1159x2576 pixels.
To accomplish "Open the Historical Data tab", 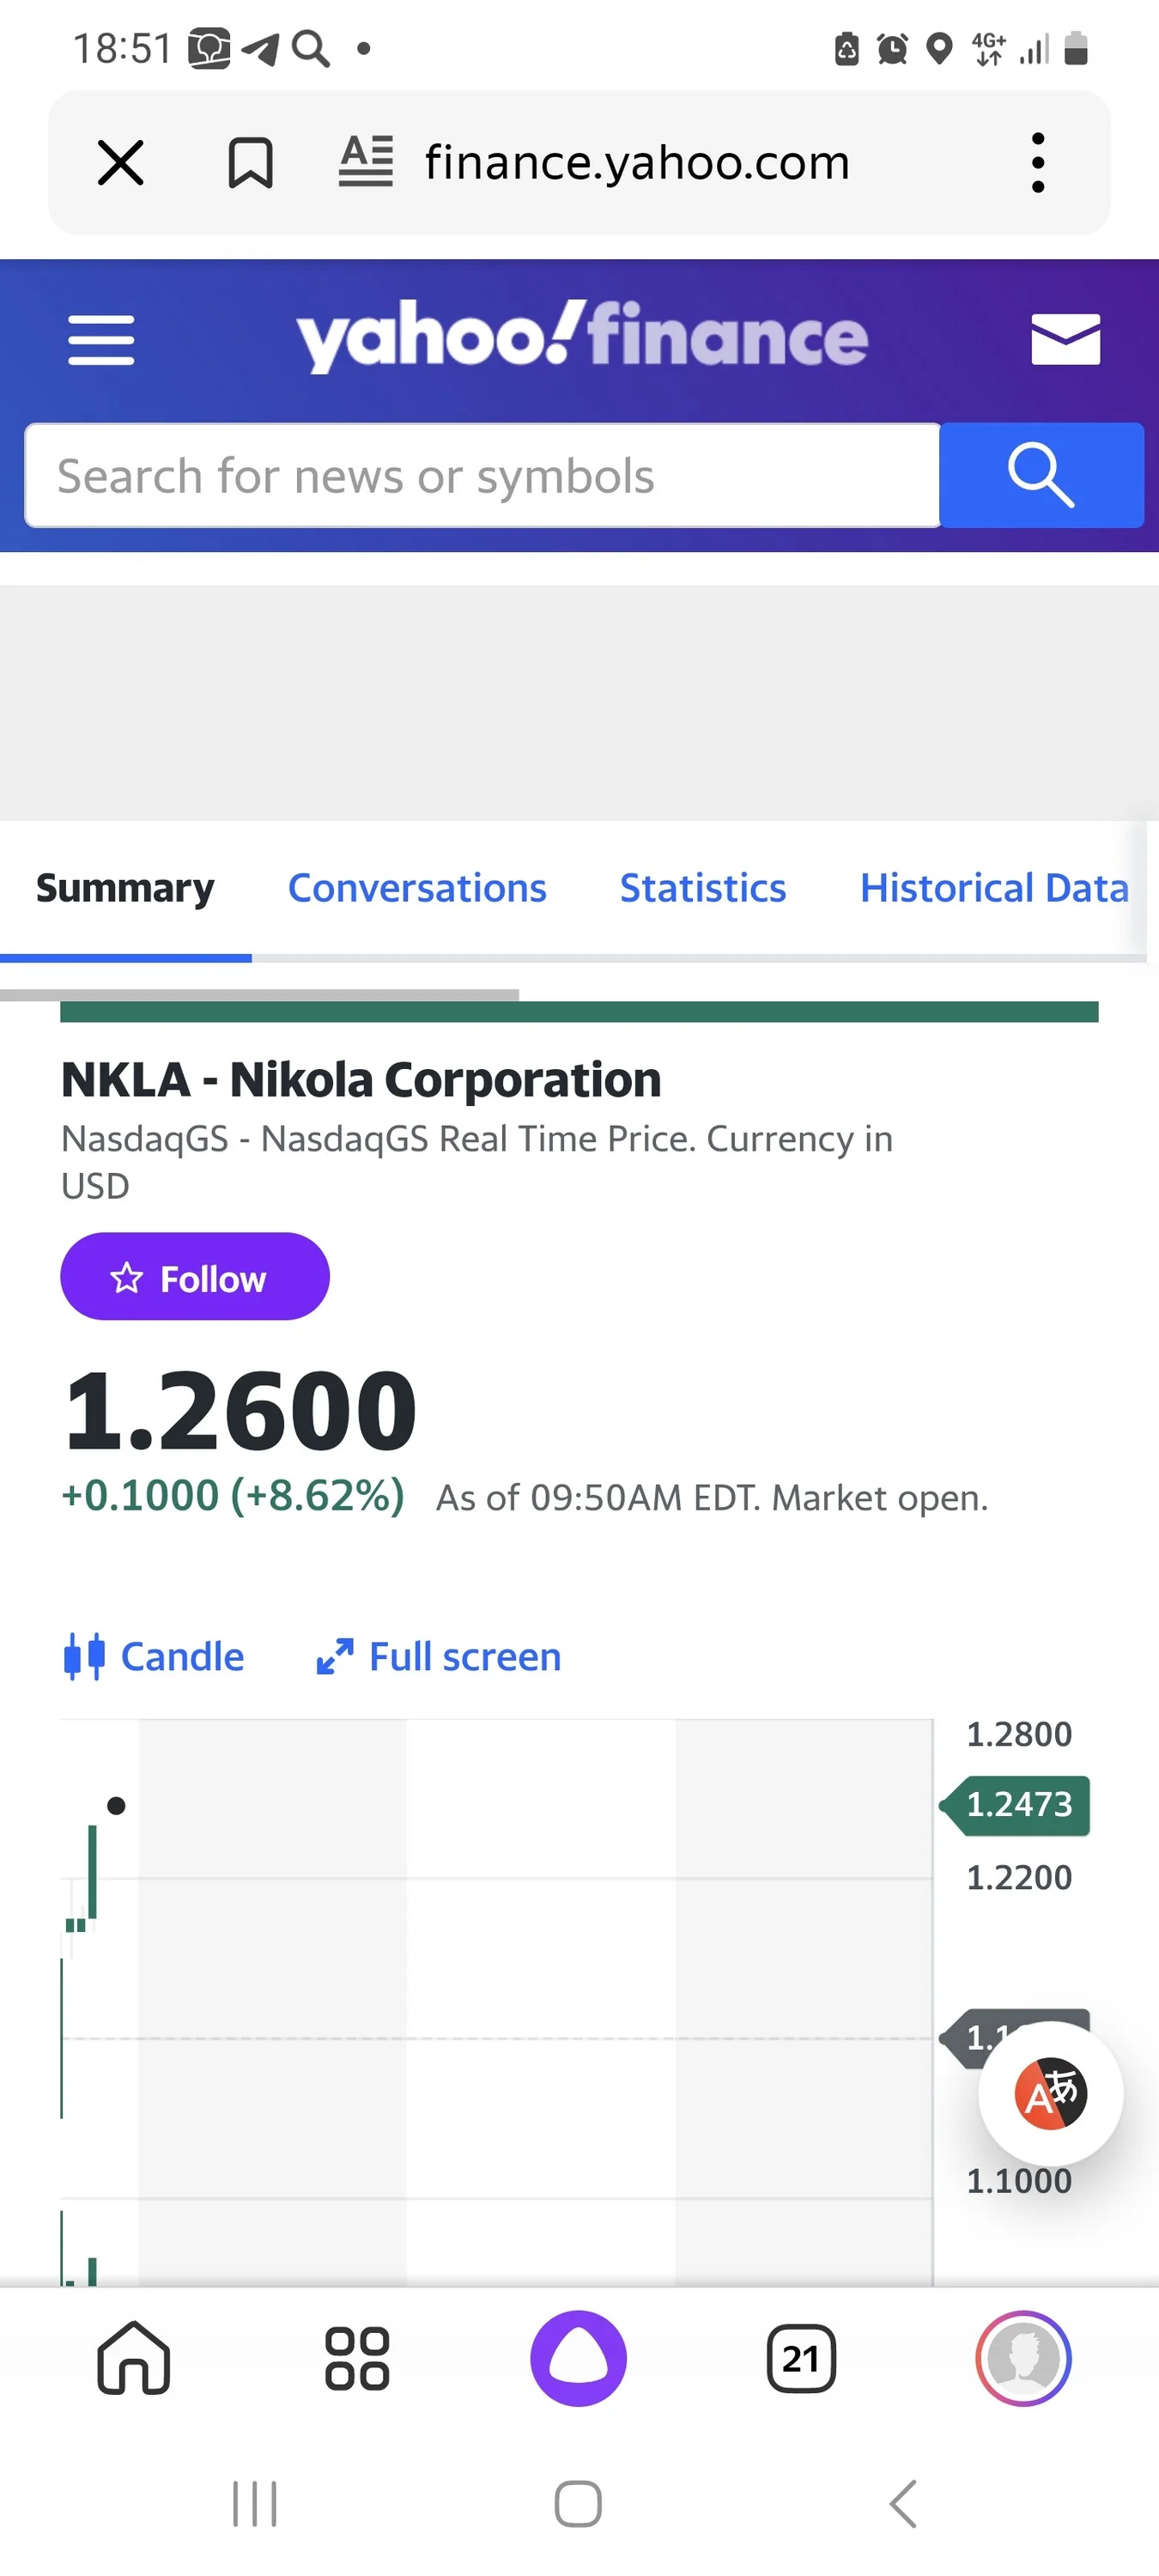I will click(x=994, y=888).
